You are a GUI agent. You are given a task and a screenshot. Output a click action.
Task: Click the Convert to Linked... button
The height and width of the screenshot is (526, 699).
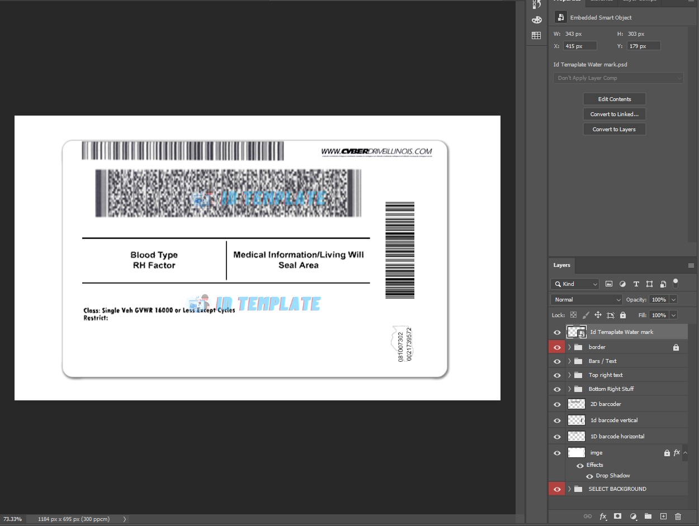[x=615, y=114]
